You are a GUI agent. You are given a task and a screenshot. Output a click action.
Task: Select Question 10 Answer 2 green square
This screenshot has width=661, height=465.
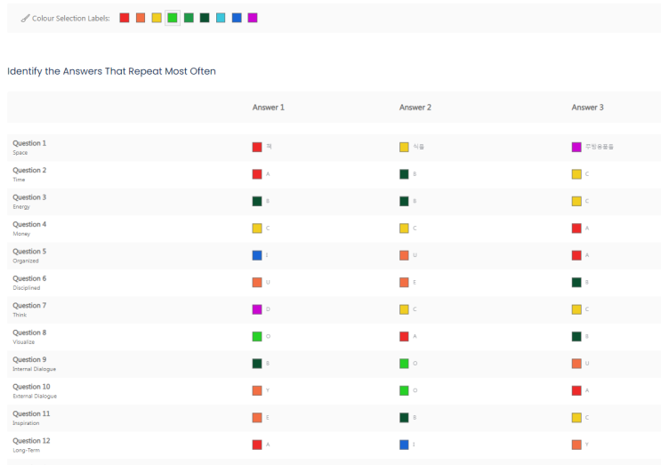tap(404, 390)
